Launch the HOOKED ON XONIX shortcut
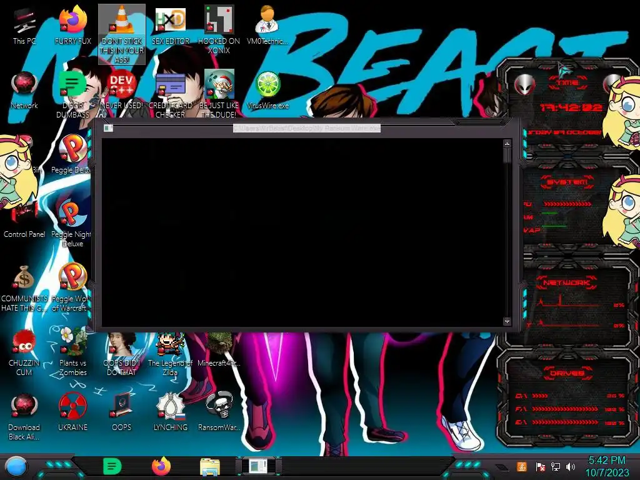The height and width of the screenshot is (480, 640). (219, 30)
